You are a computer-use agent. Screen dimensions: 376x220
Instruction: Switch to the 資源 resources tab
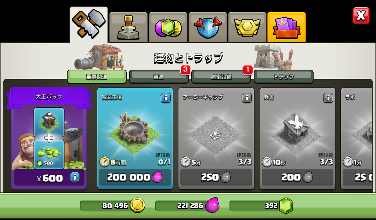[159, 77]
